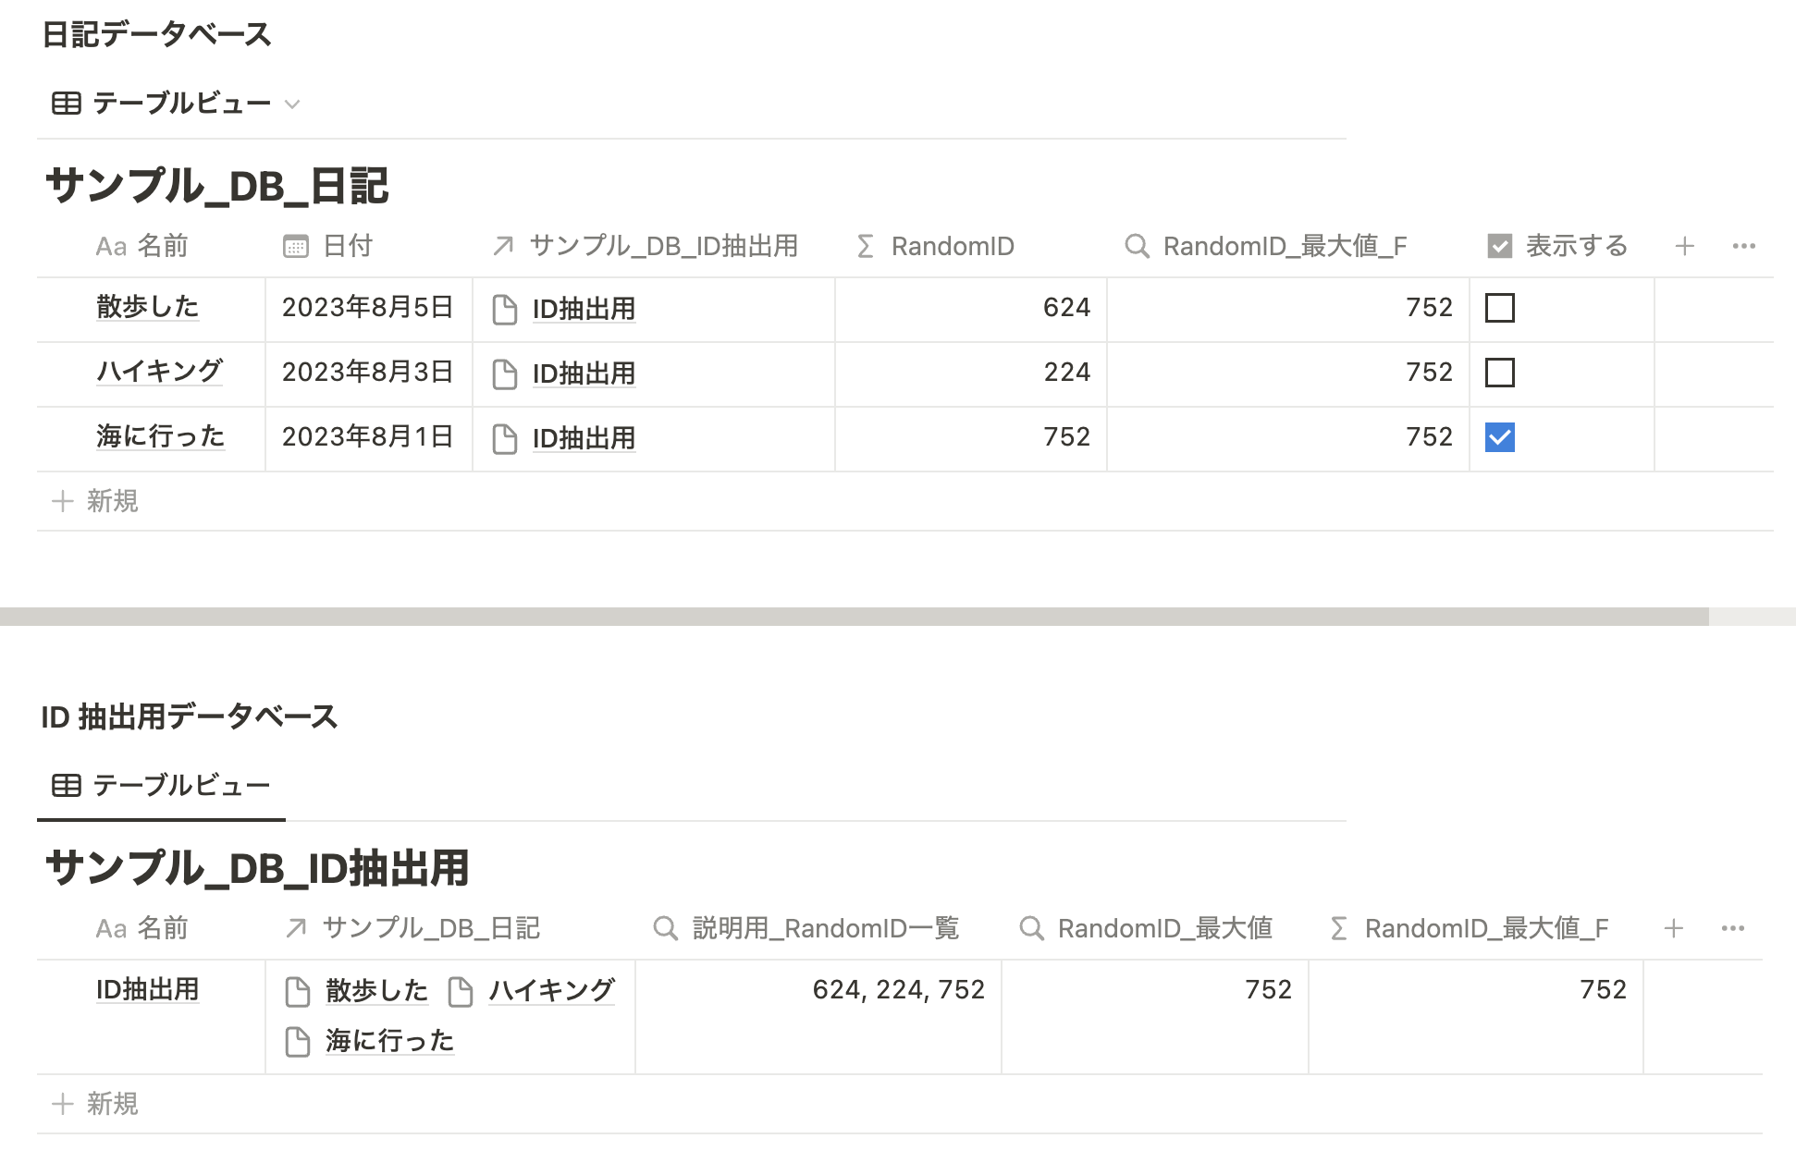Select テーブルビュー tab in 日記データベース
Image resolution: width=1796 pixels, height=1163 pixels.
coord(162,104)
